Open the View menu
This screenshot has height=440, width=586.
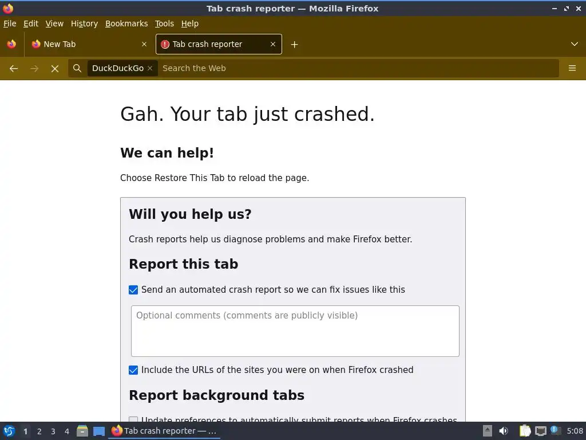[54, 23]
